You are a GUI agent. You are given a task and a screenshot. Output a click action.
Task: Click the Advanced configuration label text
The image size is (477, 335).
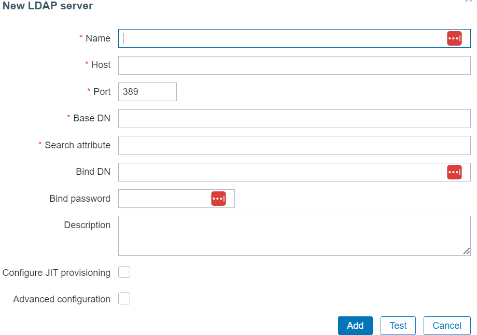coord(62,299)
